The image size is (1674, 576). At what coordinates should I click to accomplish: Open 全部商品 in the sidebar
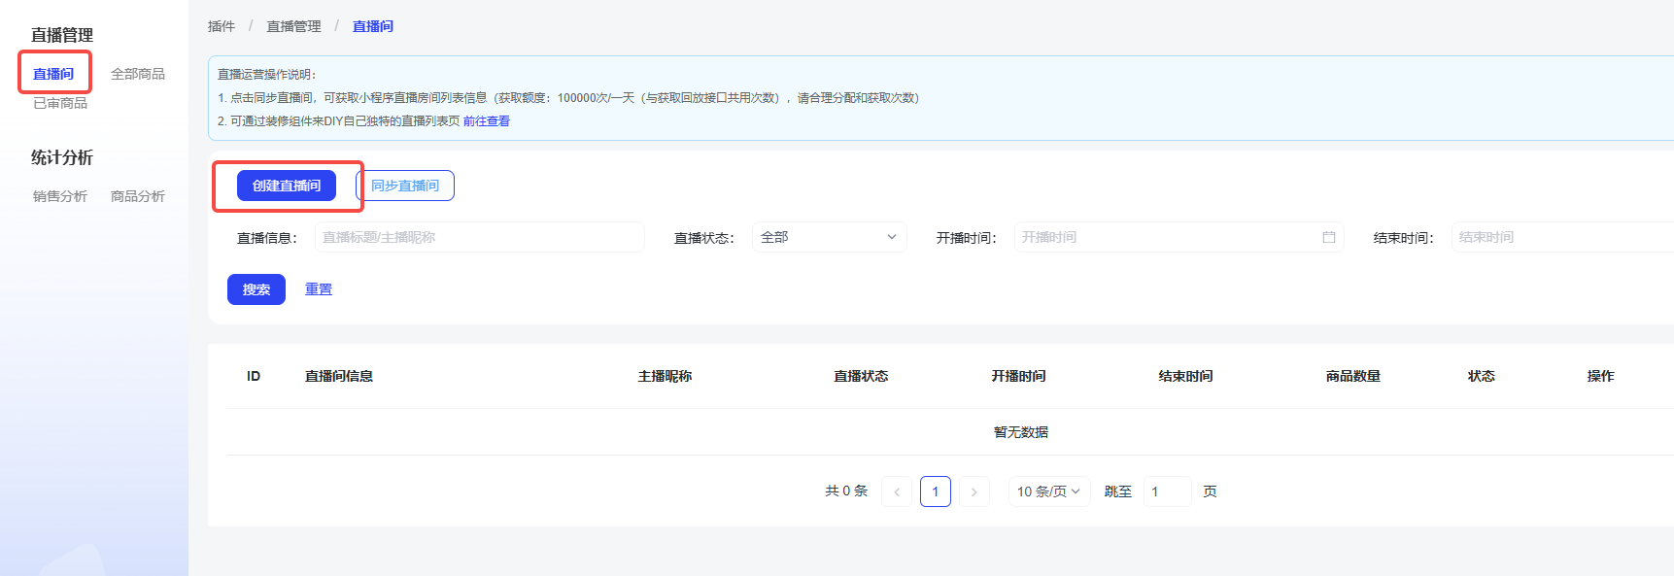coord(137,74)
